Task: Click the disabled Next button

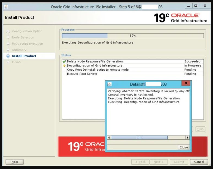Action: pyautogui.click(x=159, y=162)
